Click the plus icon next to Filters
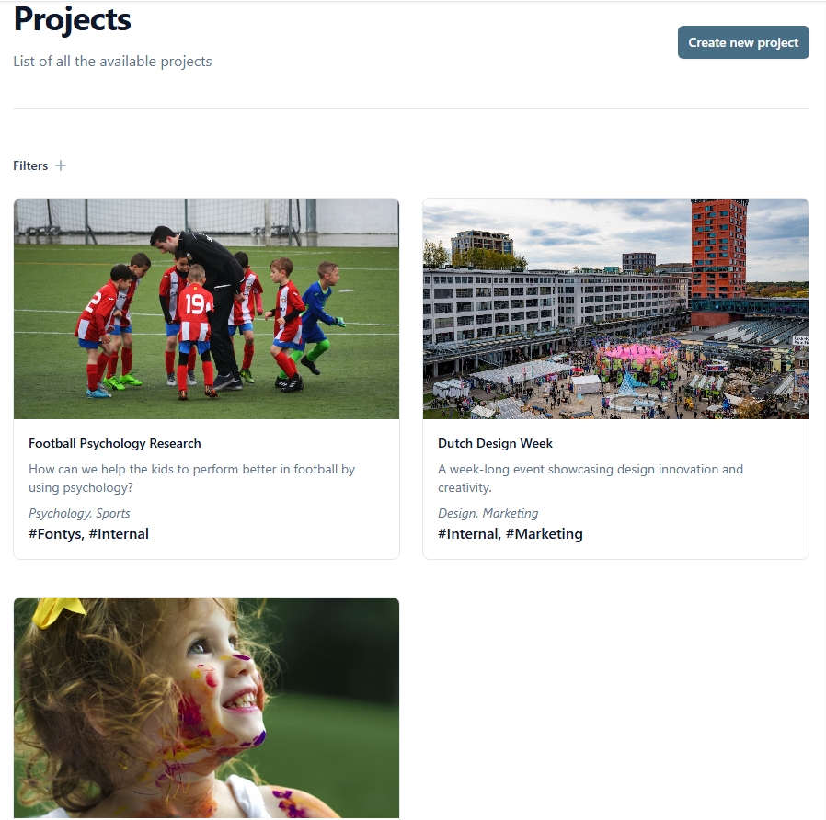Image resolution: width=826 pixels, height=820 pixels. pyautogui.click(x=61, y=165)
